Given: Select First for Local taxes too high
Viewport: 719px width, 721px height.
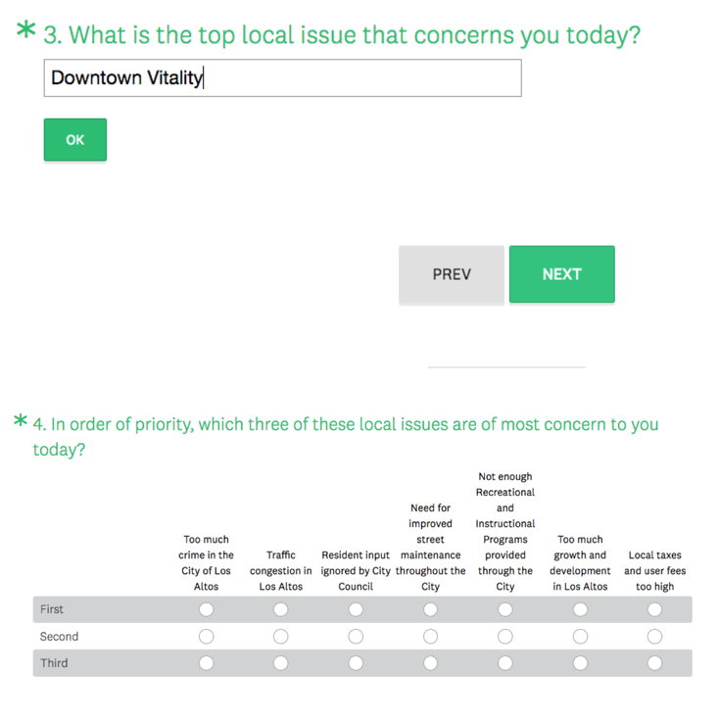Looking at the screenshot, I should [x=654, y=609].
